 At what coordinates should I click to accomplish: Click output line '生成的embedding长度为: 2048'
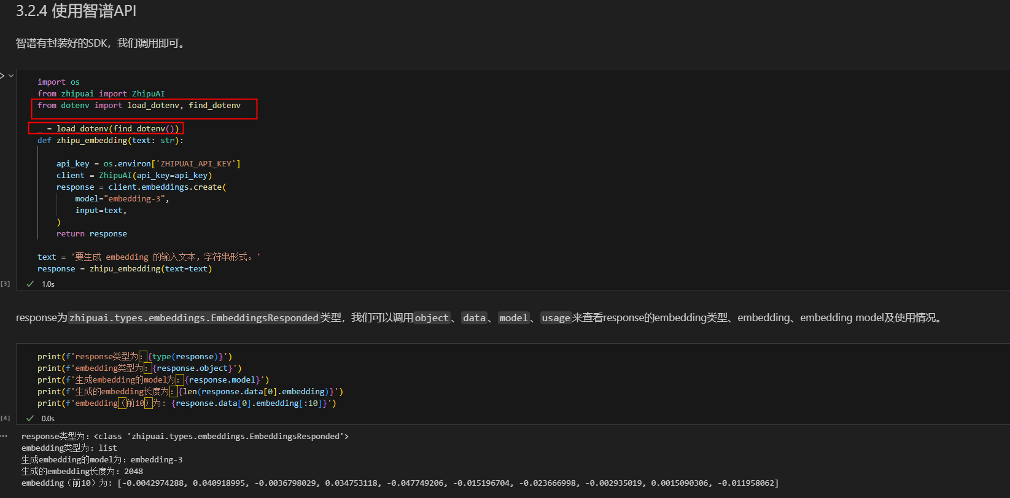point(82,472)
